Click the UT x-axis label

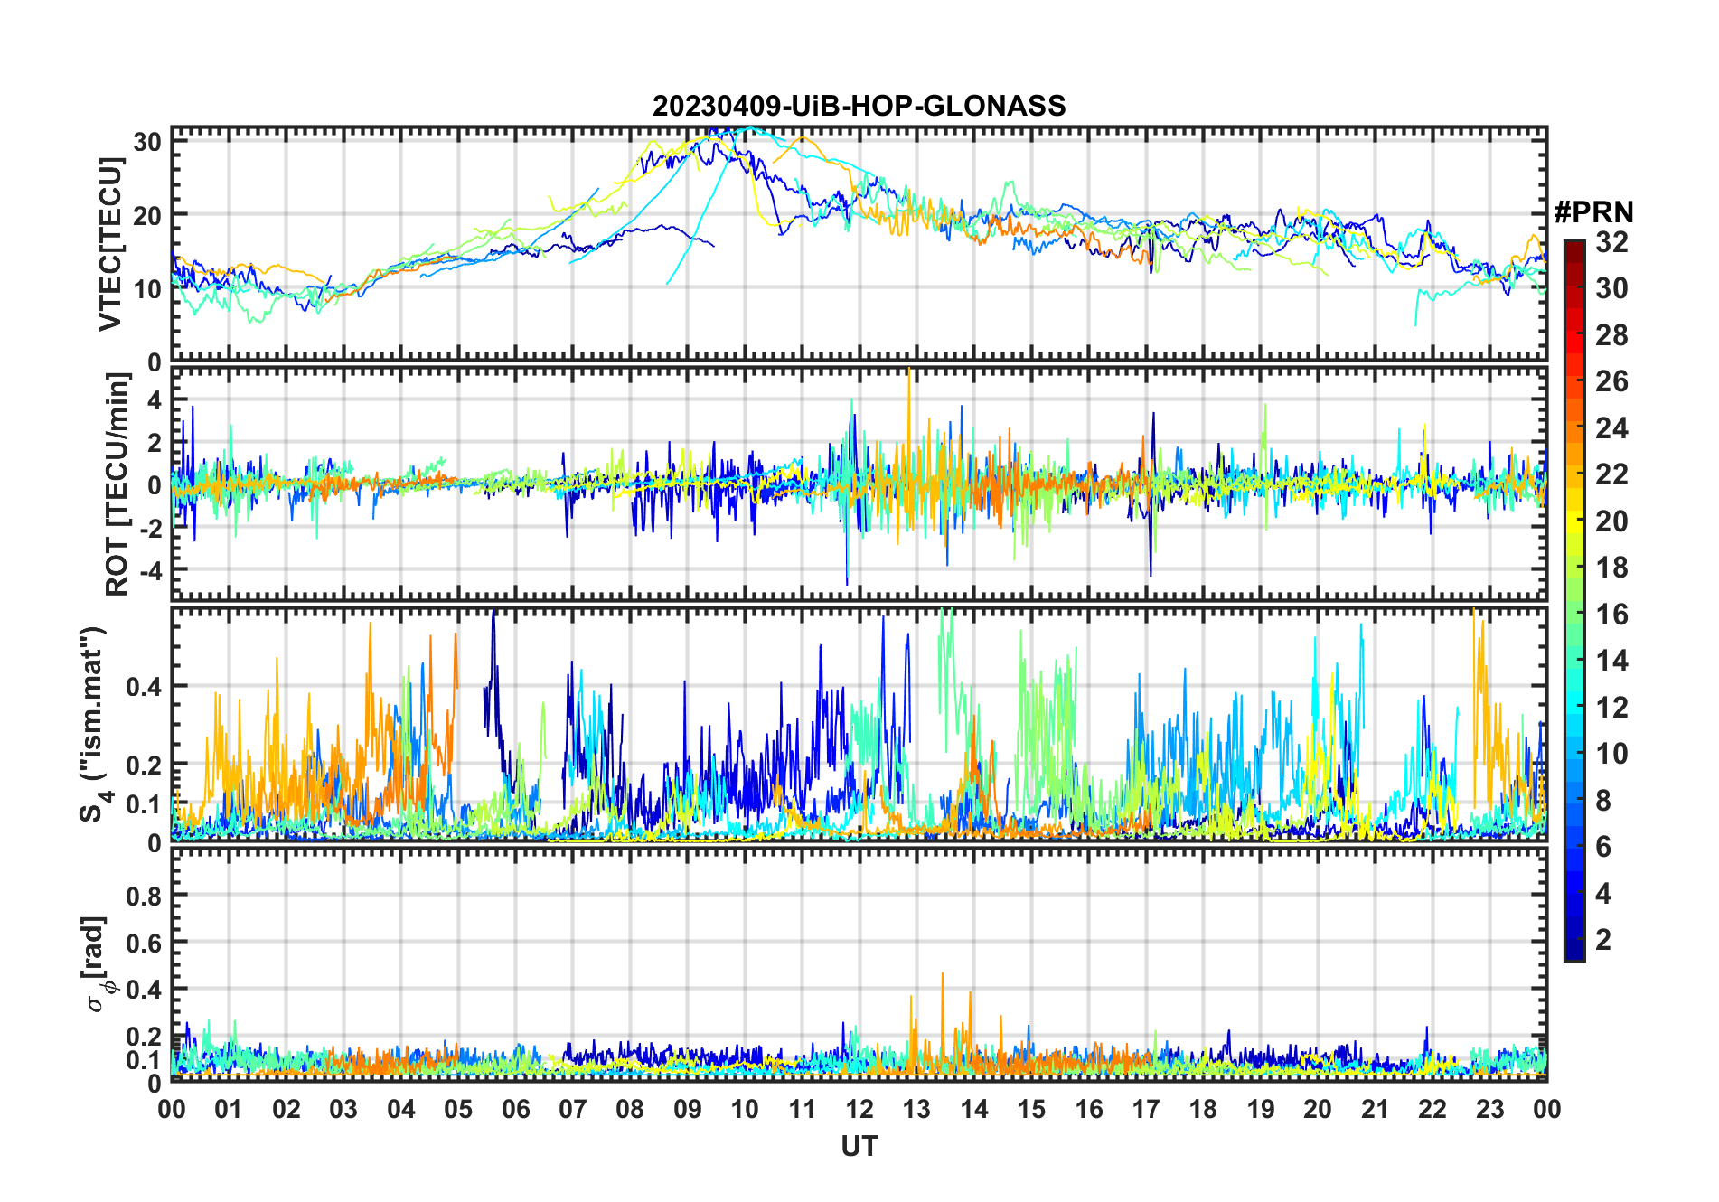859,1146
